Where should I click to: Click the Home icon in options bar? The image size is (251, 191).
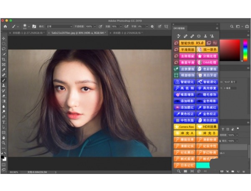pyautogui.click(x=5, y=26)
